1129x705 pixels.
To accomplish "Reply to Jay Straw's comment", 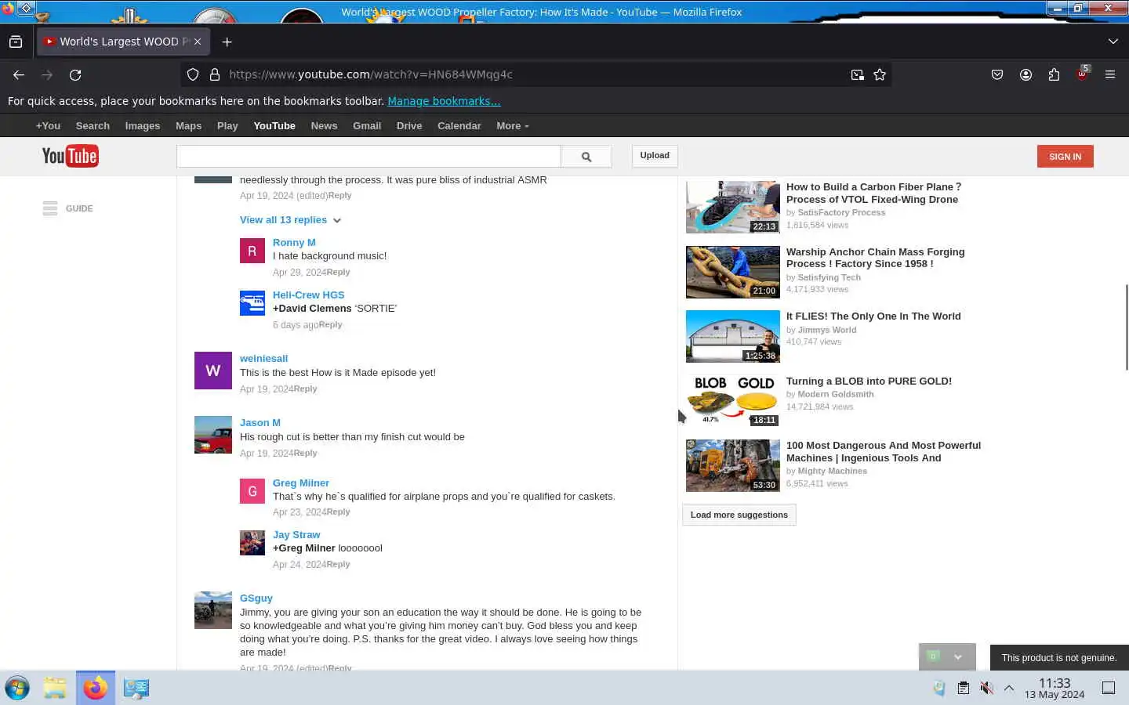I will point(339,565).
